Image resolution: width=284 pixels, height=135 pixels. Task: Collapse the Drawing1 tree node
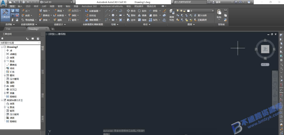point(2,47)
